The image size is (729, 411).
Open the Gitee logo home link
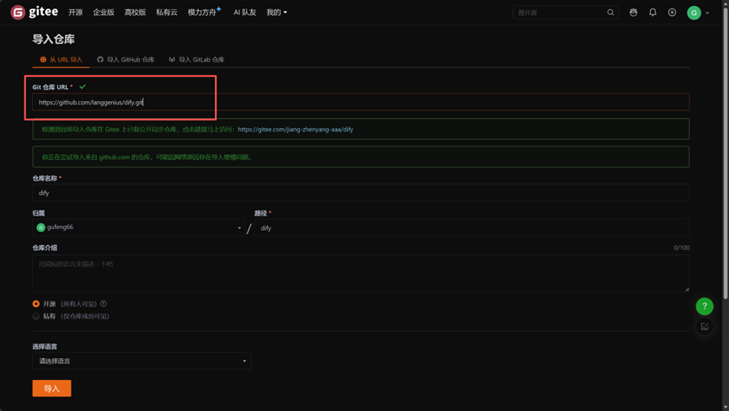35,12
